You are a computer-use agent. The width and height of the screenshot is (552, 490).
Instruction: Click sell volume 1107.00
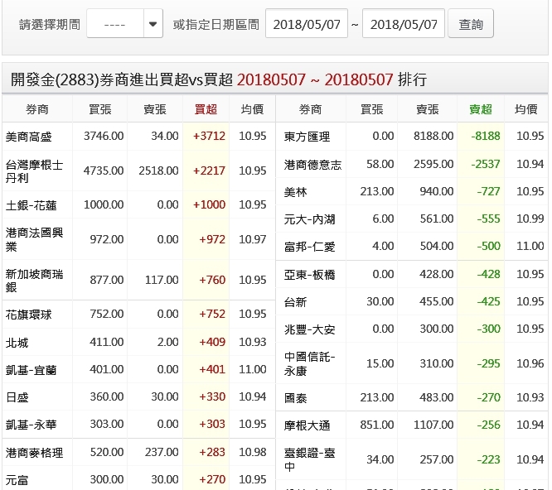[x=433, y=425]
